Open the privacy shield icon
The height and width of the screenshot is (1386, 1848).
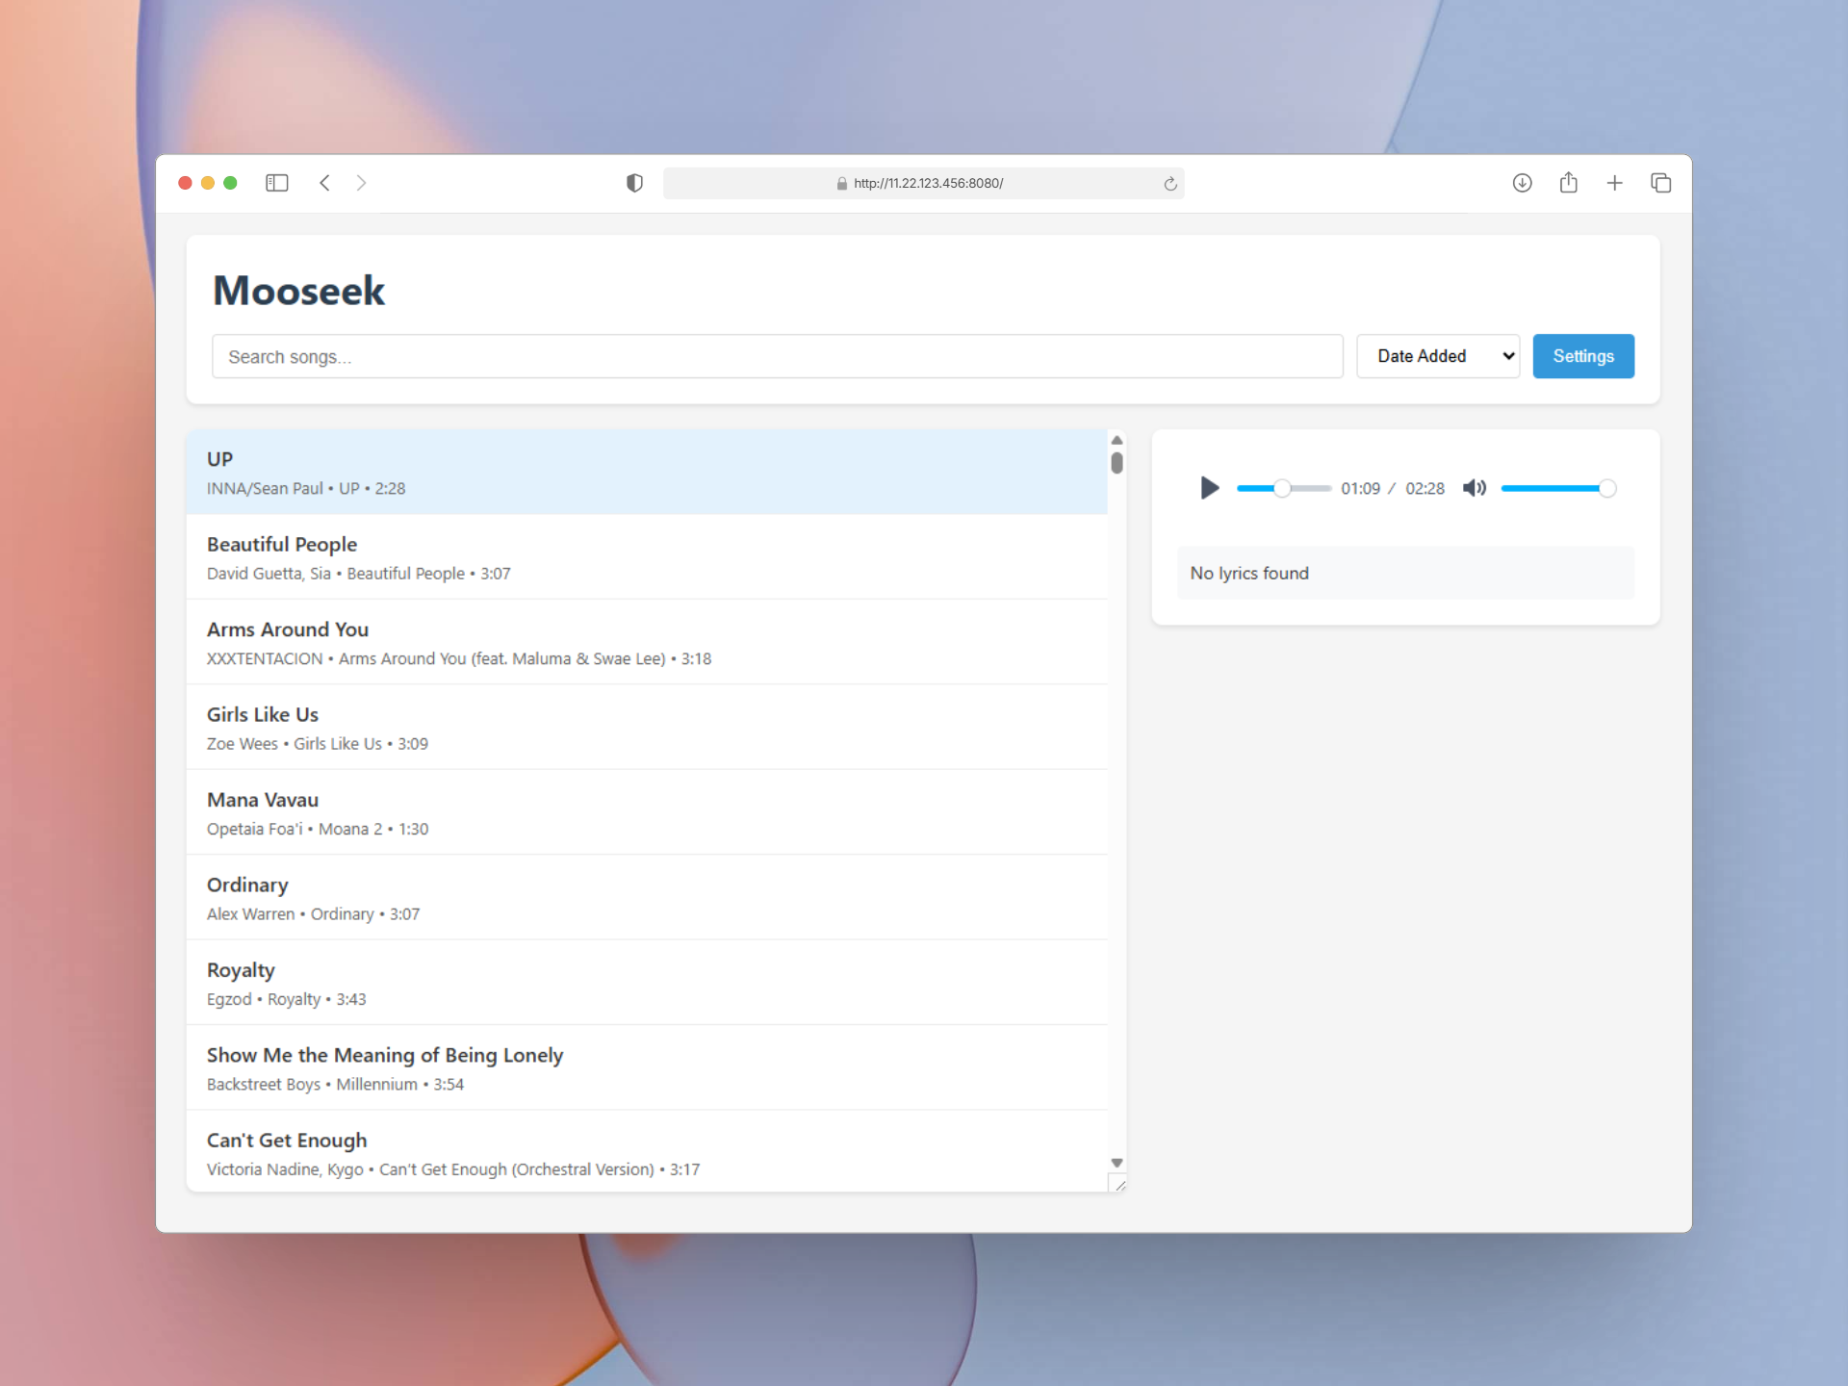(634, 183)
